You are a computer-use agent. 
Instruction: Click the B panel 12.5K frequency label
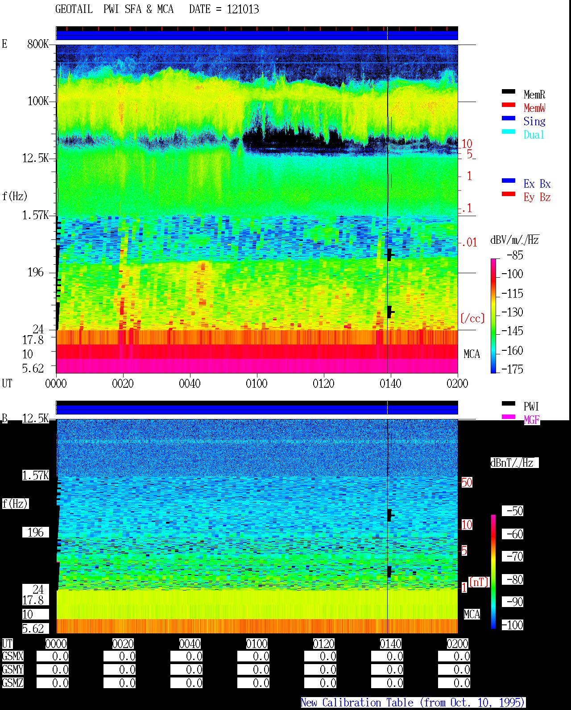[35, 418]
